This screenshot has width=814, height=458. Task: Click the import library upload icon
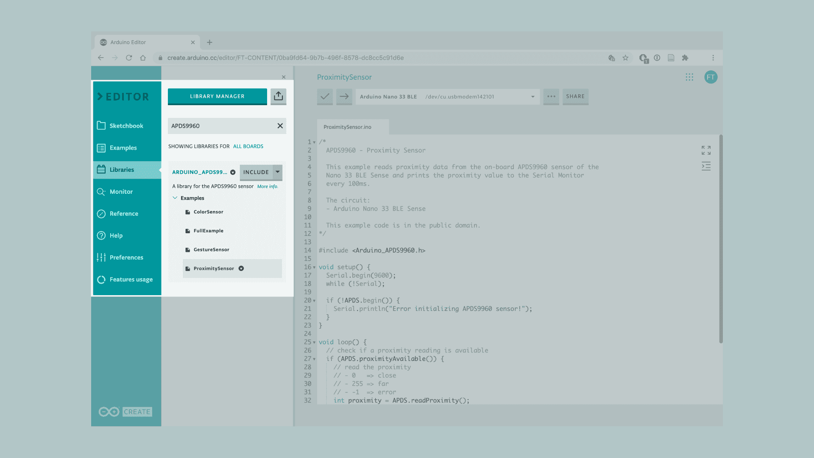coord(278,96)
